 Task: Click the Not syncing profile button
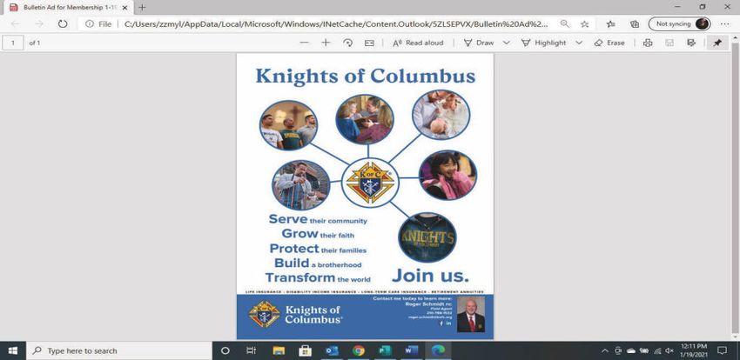pos(679,24)
